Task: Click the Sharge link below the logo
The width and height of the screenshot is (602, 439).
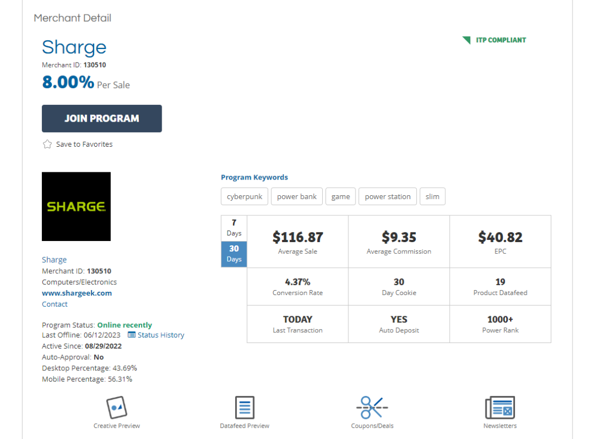Action: pyautogui.click(x=54, y=259)
